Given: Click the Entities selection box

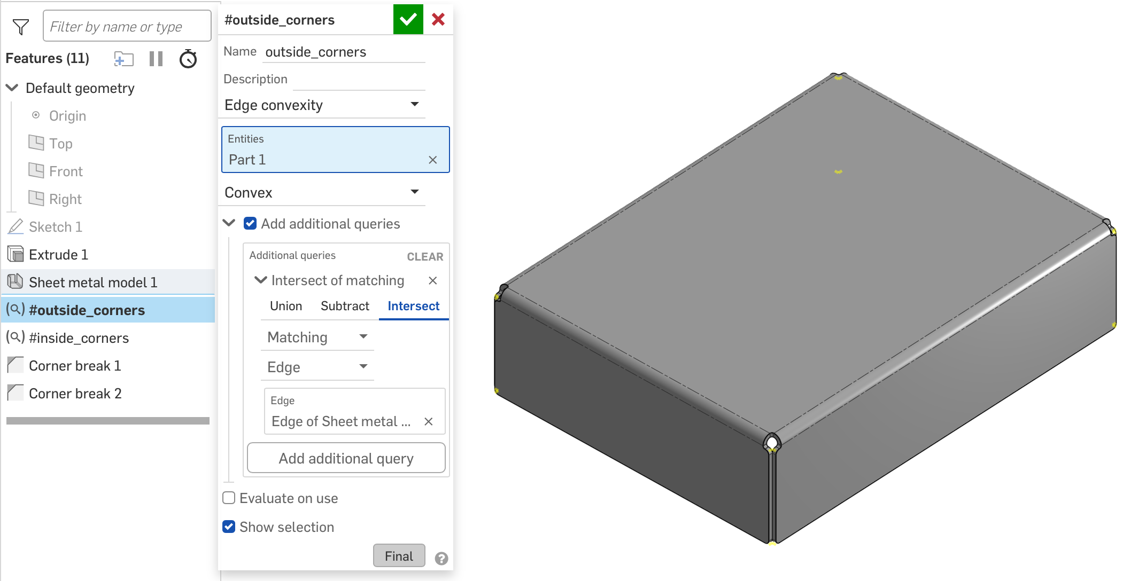Looking at the screenshot, I should tap(336, 150).
